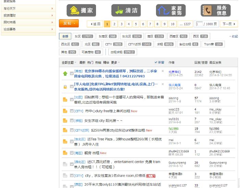
Task: Go to page 5
Action: tap(136, 24)
